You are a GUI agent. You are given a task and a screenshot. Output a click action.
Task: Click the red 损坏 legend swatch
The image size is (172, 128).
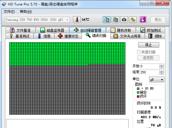(138, 97)
